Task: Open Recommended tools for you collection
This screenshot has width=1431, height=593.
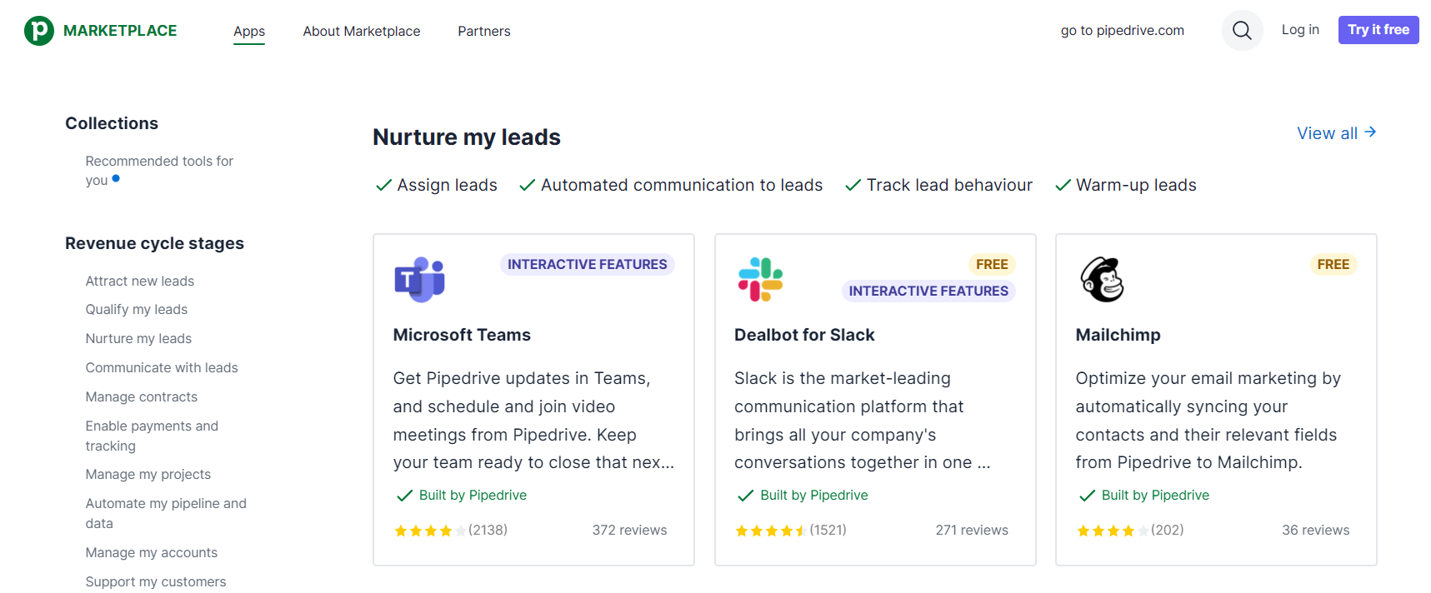Action: click(x=159, y=170)
